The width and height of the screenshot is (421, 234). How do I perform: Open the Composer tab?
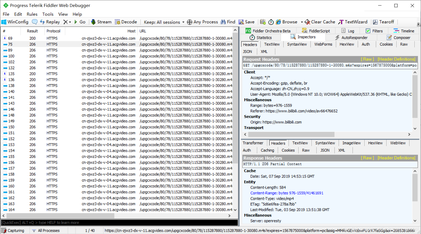[399, 38]
